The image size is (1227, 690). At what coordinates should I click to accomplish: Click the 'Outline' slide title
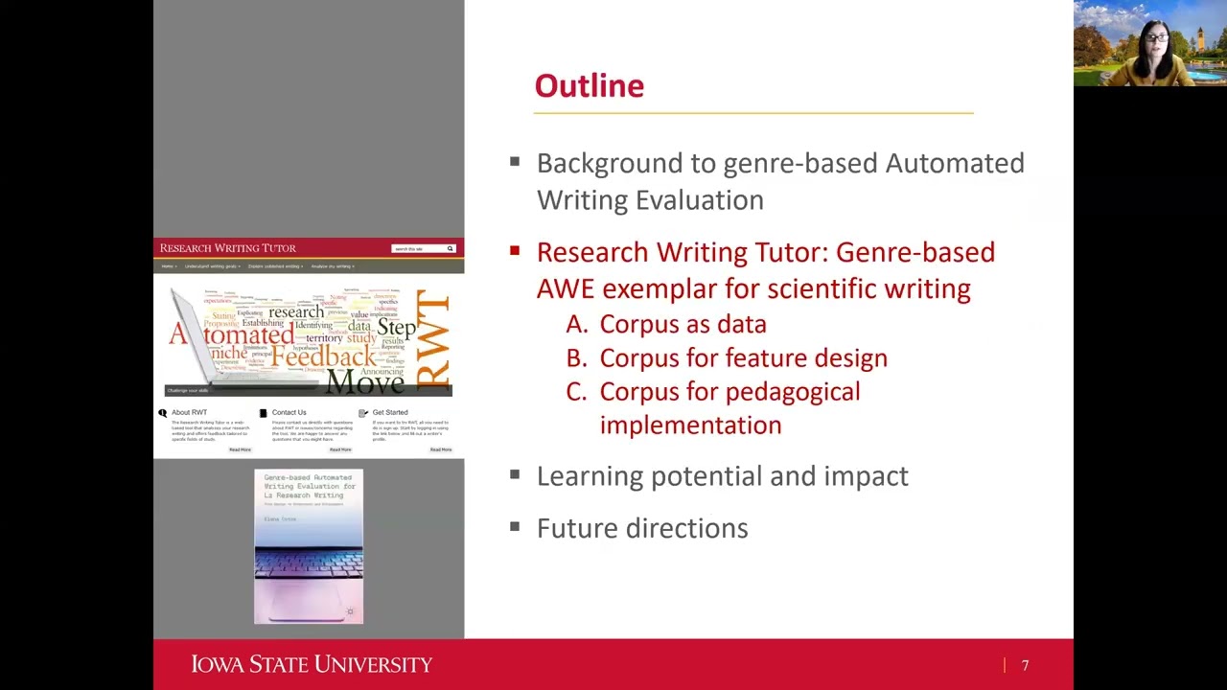pyautogui.click(x=589, y=85)
